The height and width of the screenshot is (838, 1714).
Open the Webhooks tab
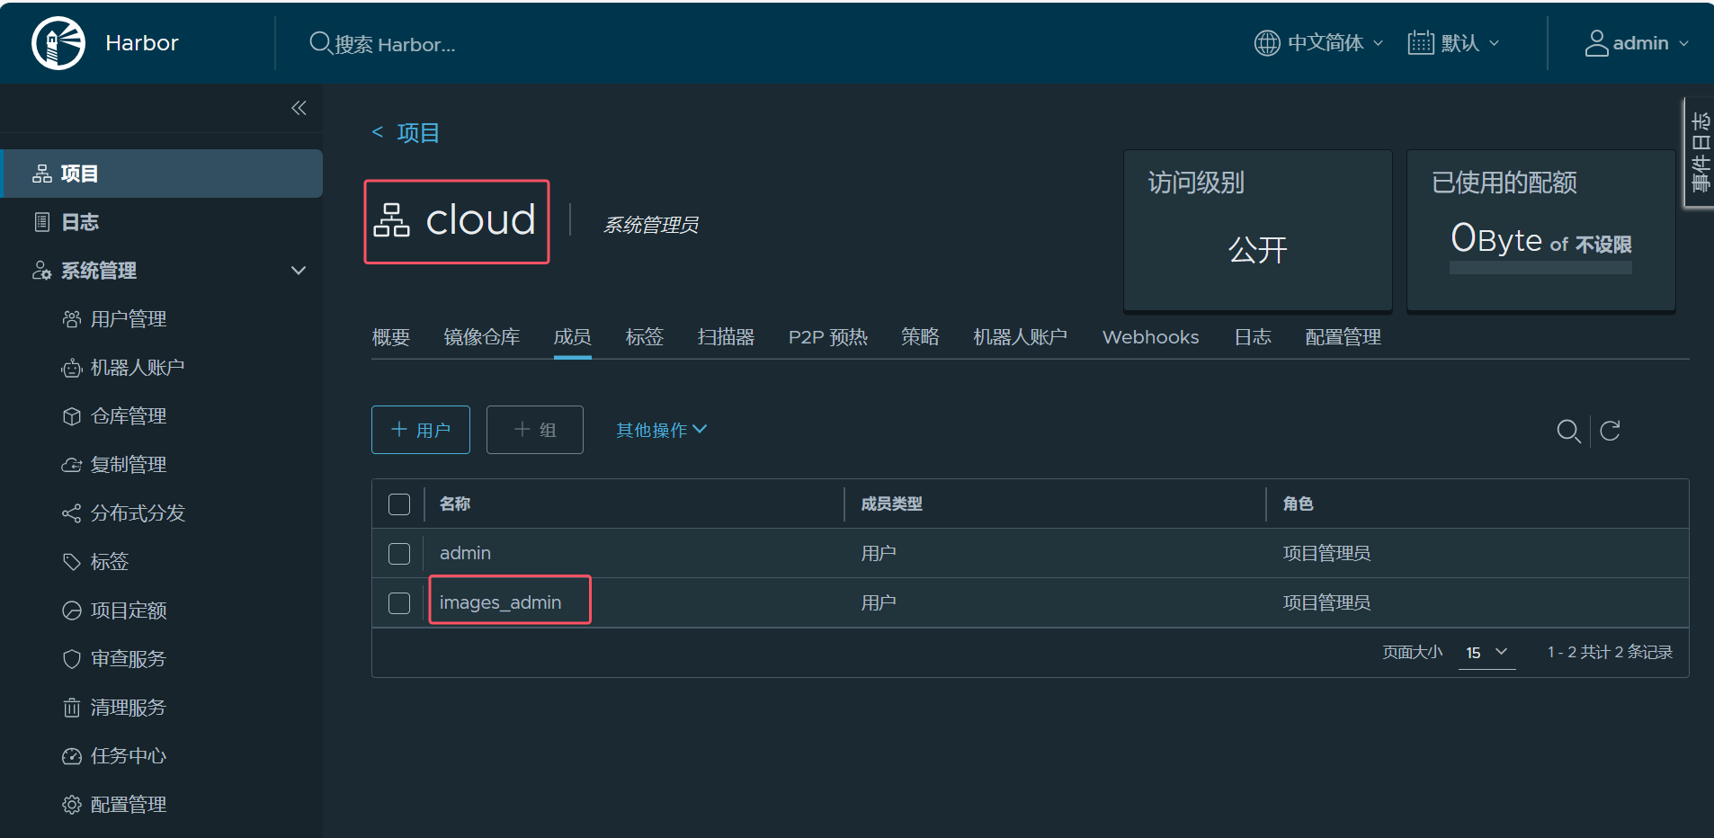pos(1151,337)
